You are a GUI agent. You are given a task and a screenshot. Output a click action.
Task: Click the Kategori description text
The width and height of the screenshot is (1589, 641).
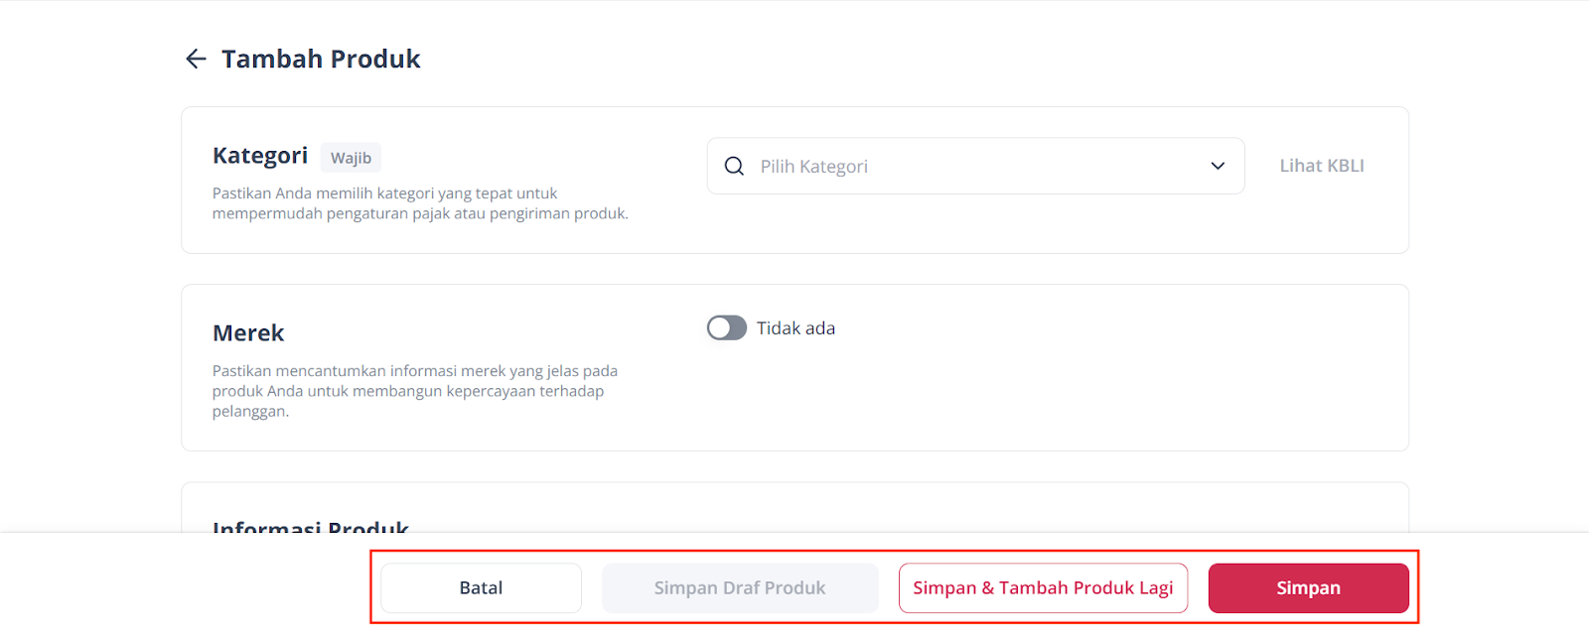[419, 203]
